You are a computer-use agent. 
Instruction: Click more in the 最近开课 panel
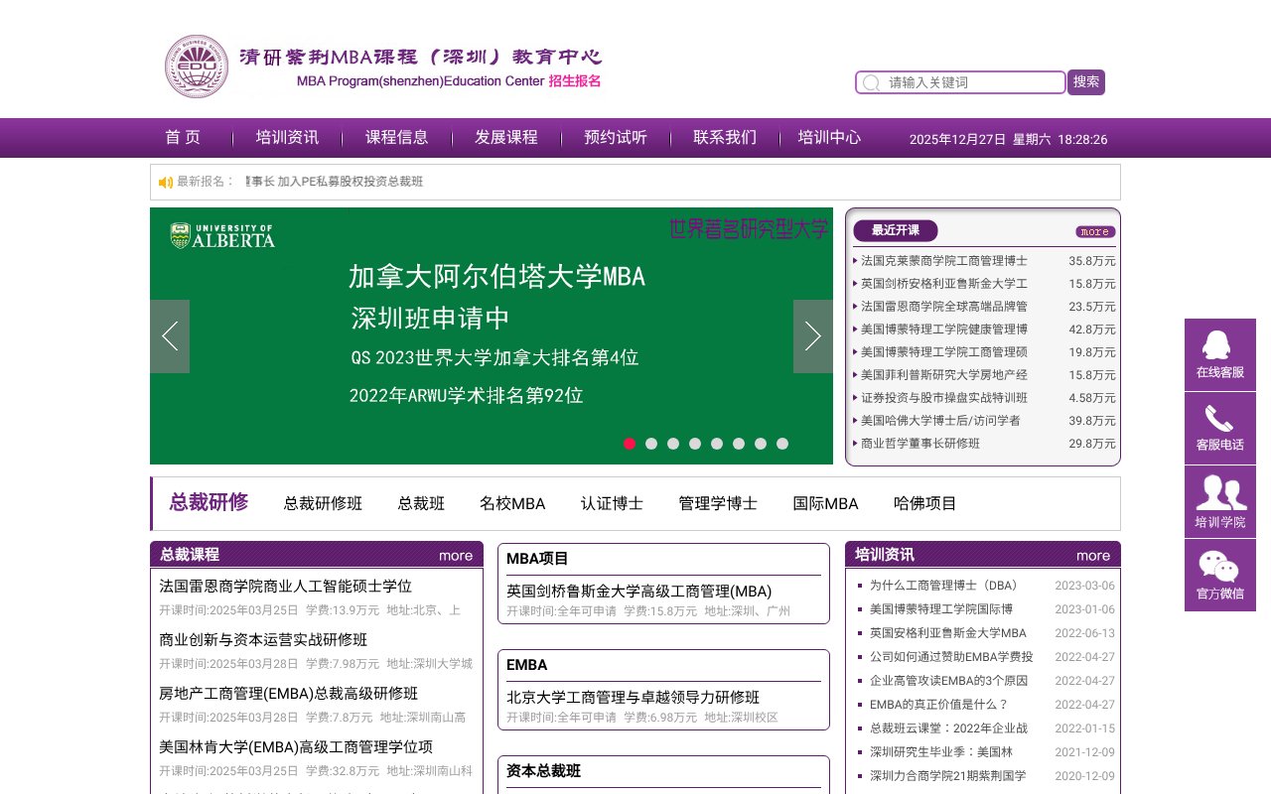click(1094, 231)
